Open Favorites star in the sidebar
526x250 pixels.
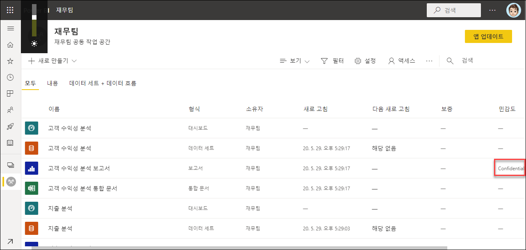[x=11, y=61]
